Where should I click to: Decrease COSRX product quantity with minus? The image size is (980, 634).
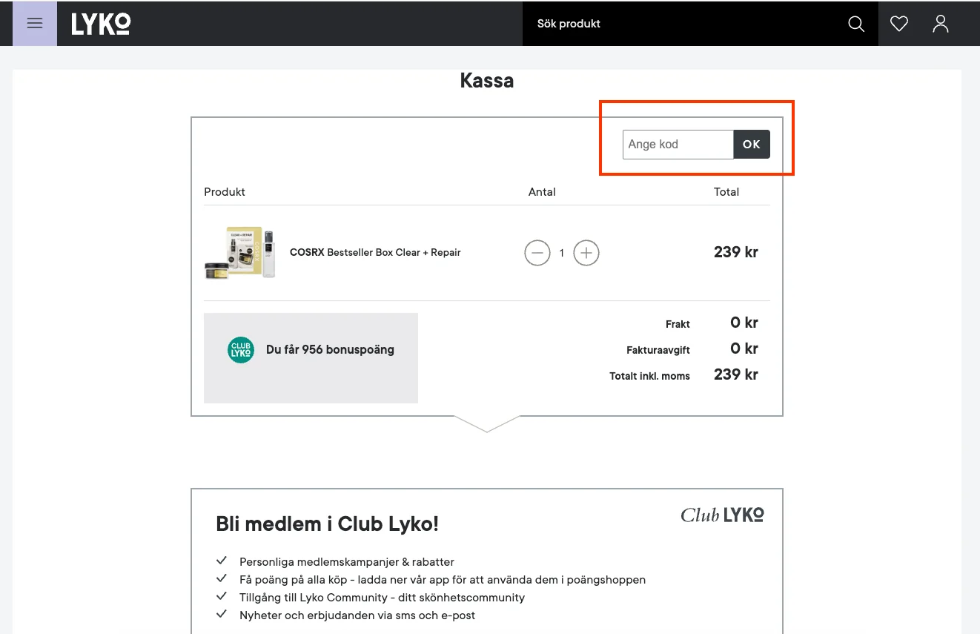(537, 253)
